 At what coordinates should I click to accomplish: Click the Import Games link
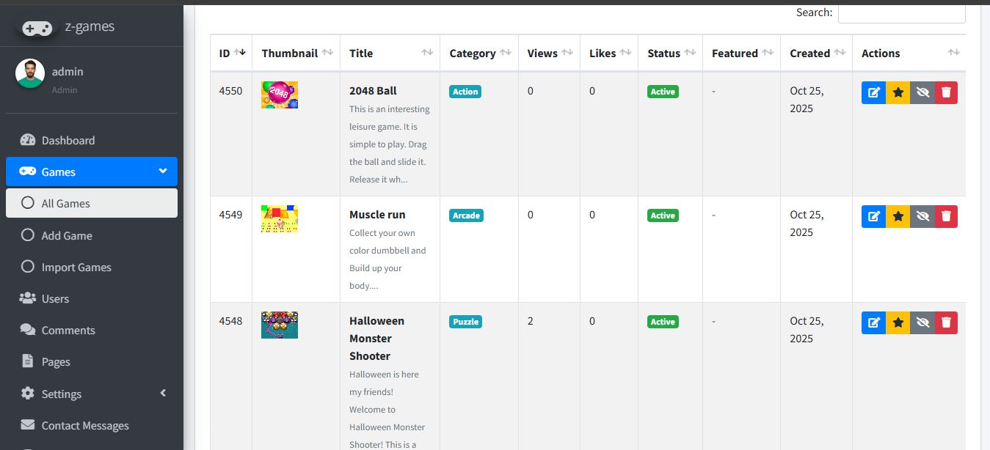point(76,268)
